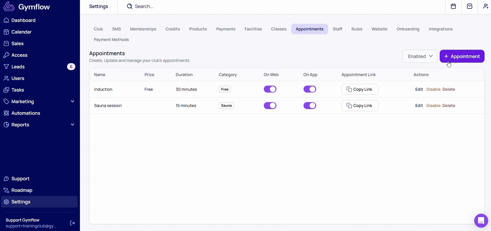This screenshot has height=231, width=491.
Task: Click the Gymflow logo icon
Action: click(x=9, y=7)
